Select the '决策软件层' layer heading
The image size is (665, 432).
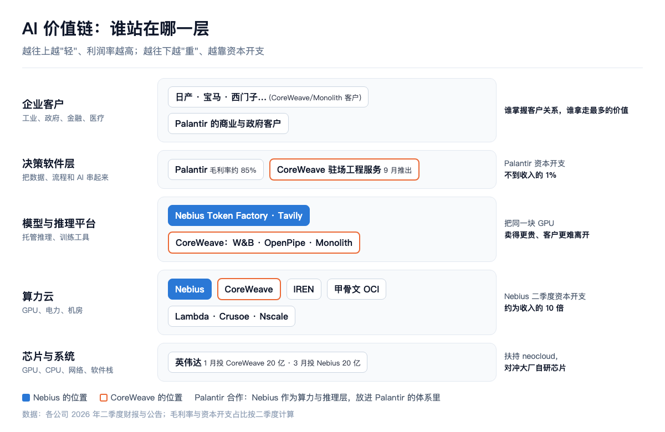coord(48,164)
